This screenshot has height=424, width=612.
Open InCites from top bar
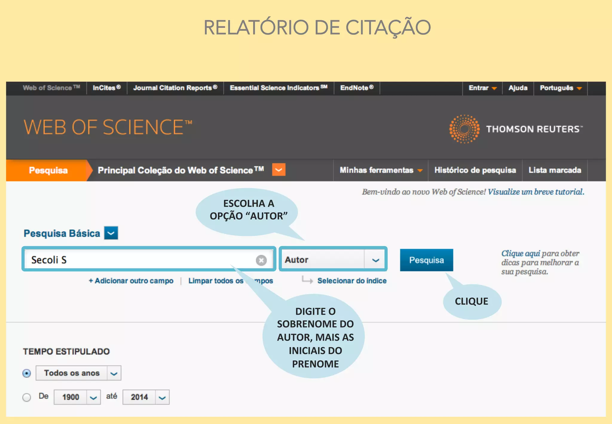(107, 88)
